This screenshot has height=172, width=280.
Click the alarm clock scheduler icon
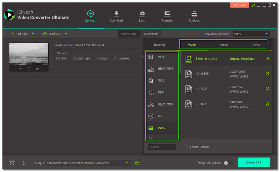click(x=12, y=163)
